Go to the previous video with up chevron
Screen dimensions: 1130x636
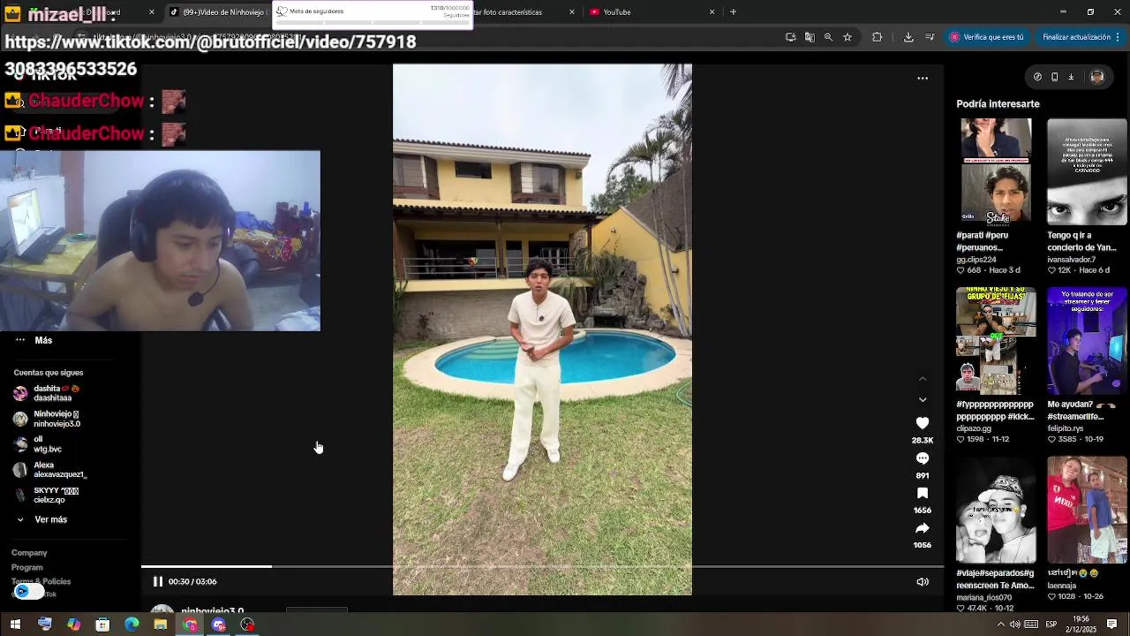pyautogui.click(x=923, y=379)
